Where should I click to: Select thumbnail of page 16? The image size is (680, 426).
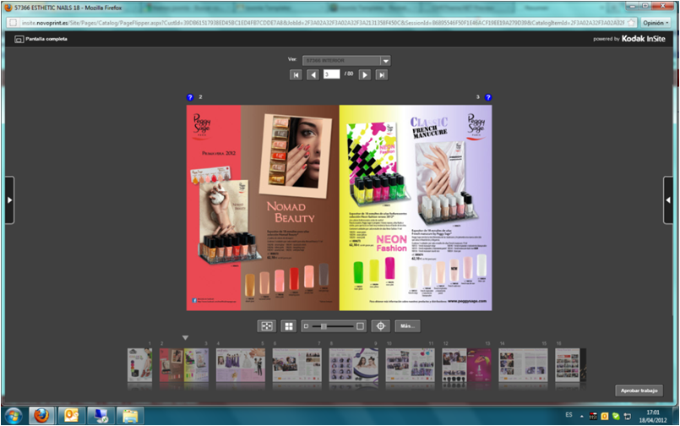pos(568,365)
